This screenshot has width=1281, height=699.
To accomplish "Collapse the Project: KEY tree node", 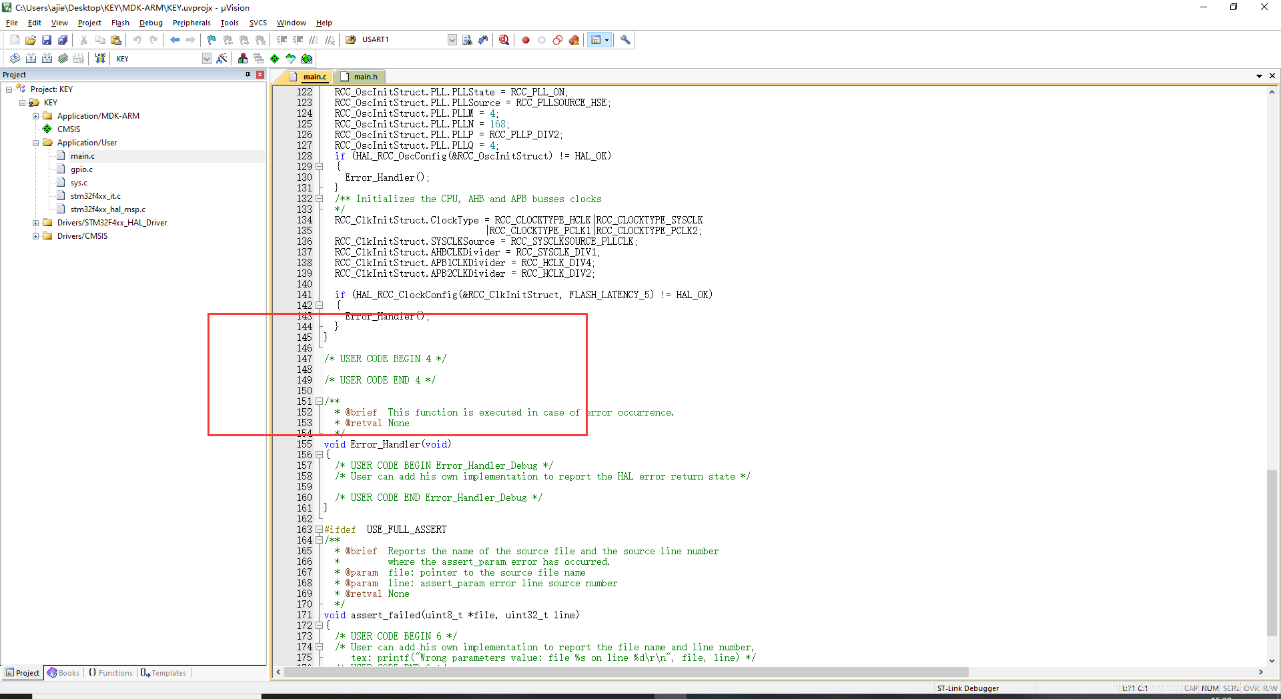I will (x=9, y=89).
